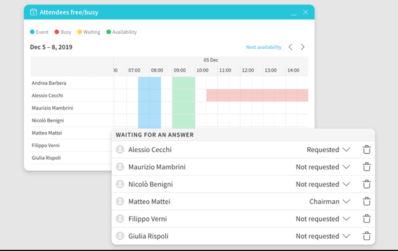Select Alessio Cecchi's red busy block
The height and width of the screenshot is (251, 398).
click(257, 96)
